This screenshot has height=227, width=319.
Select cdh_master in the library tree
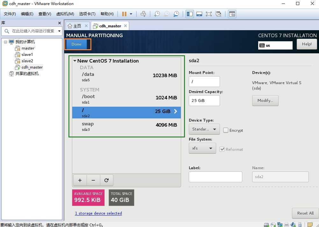pos(32,67)
